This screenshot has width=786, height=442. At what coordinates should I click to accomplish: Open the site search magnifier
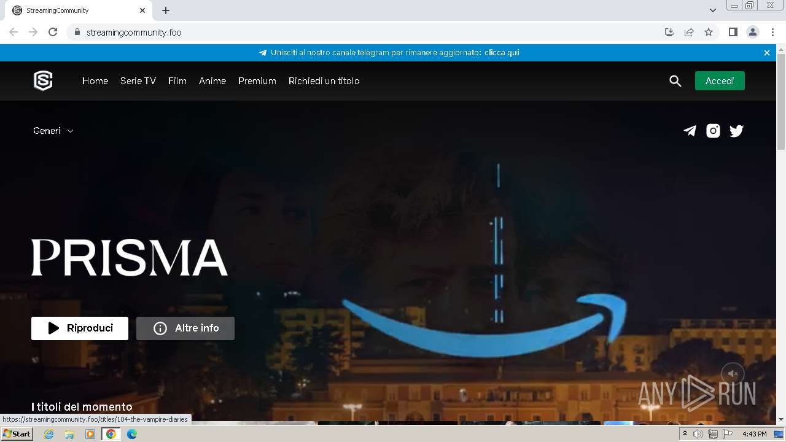[x=675, y=81]
